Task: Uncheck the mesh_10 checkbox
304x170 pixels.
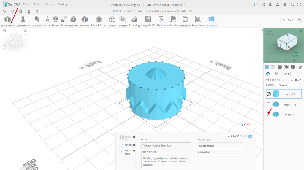Action: pyautogui.click(x=269, y=94)
